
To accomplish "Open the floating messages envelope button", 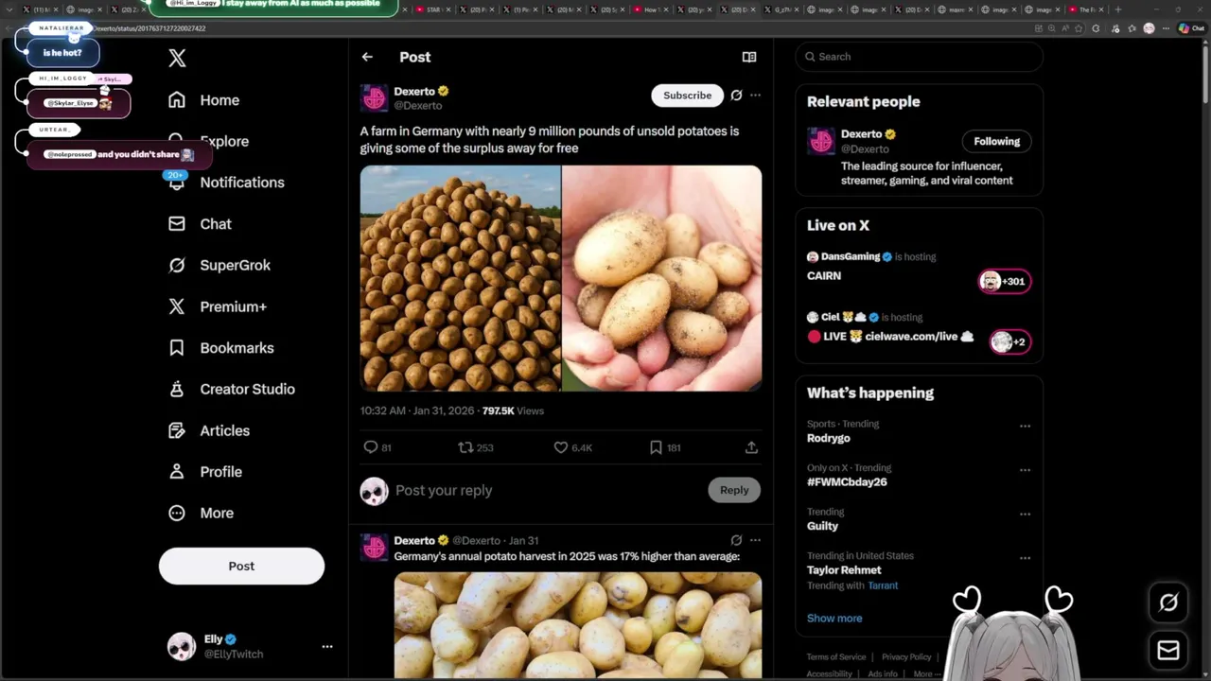I will pos(1168,651).
